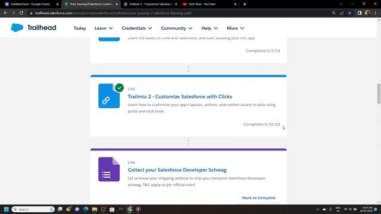Open the Windows Start menu

(x=7, y=209)
